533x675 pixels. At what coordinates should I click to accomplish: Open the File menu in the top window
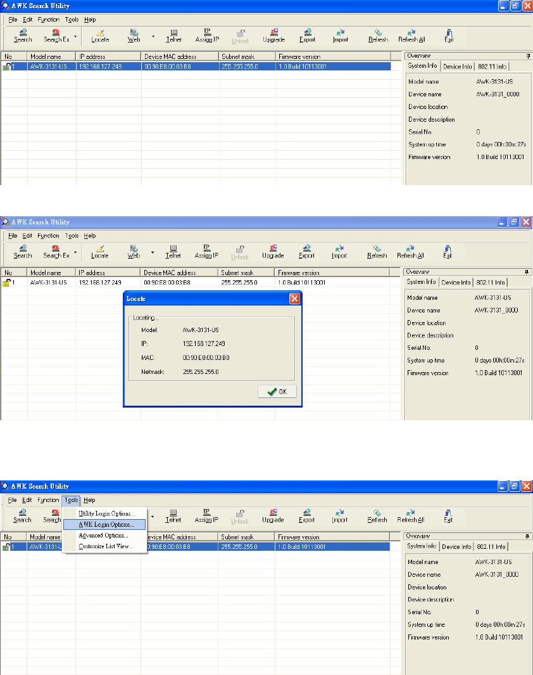(13, 20)
